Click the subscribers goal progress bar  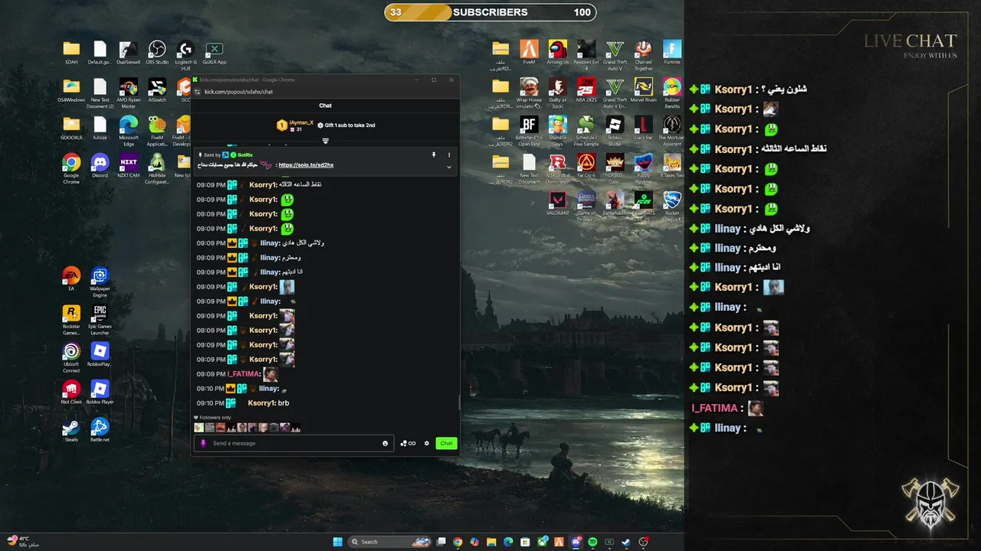(x=490, y=12)
